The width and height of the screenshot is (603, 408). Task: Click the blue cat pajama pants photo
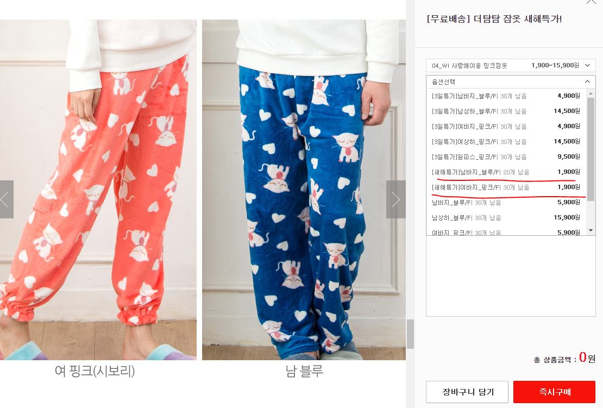click(304, 190)
